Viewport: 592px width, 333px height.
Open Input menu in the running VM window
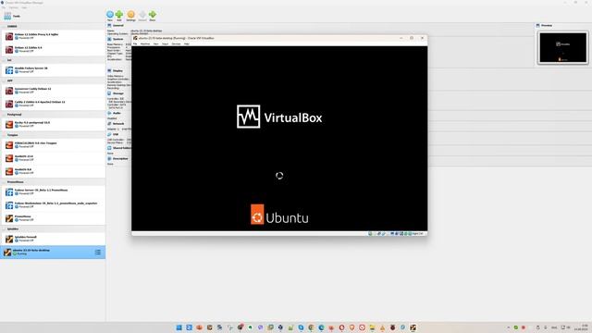coord(165,43)
